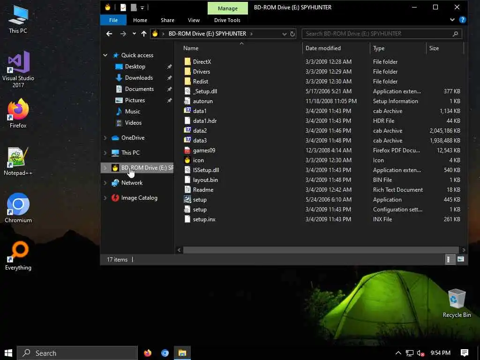Click Explorer Help question mark icon

click(x=463, y=20)
